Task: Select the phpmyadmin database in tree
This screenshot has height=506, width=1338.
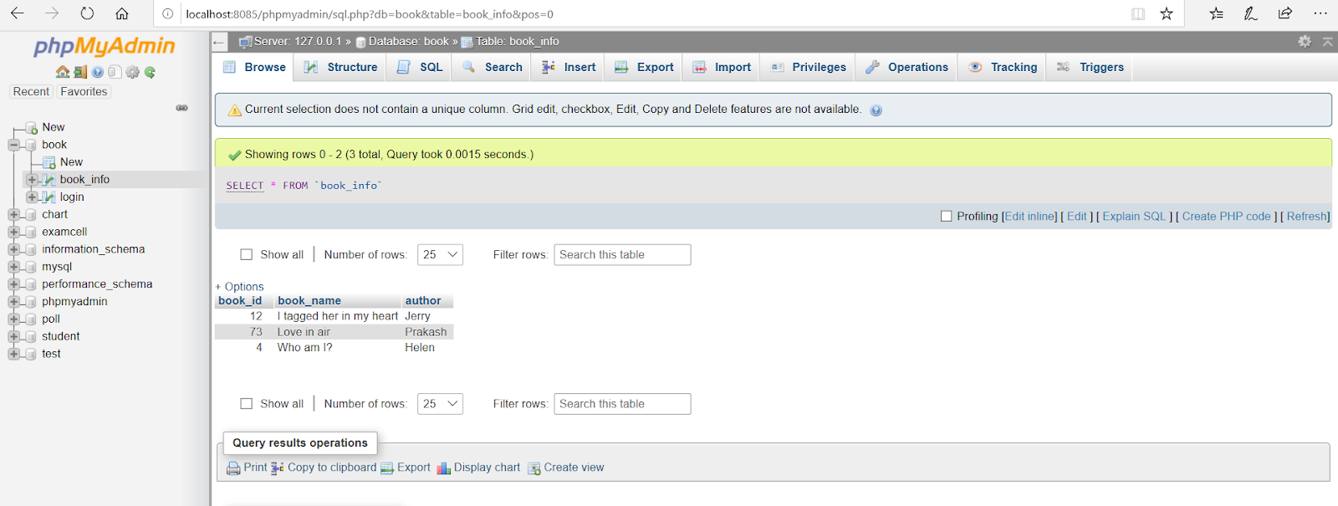Action: [74, 302]
